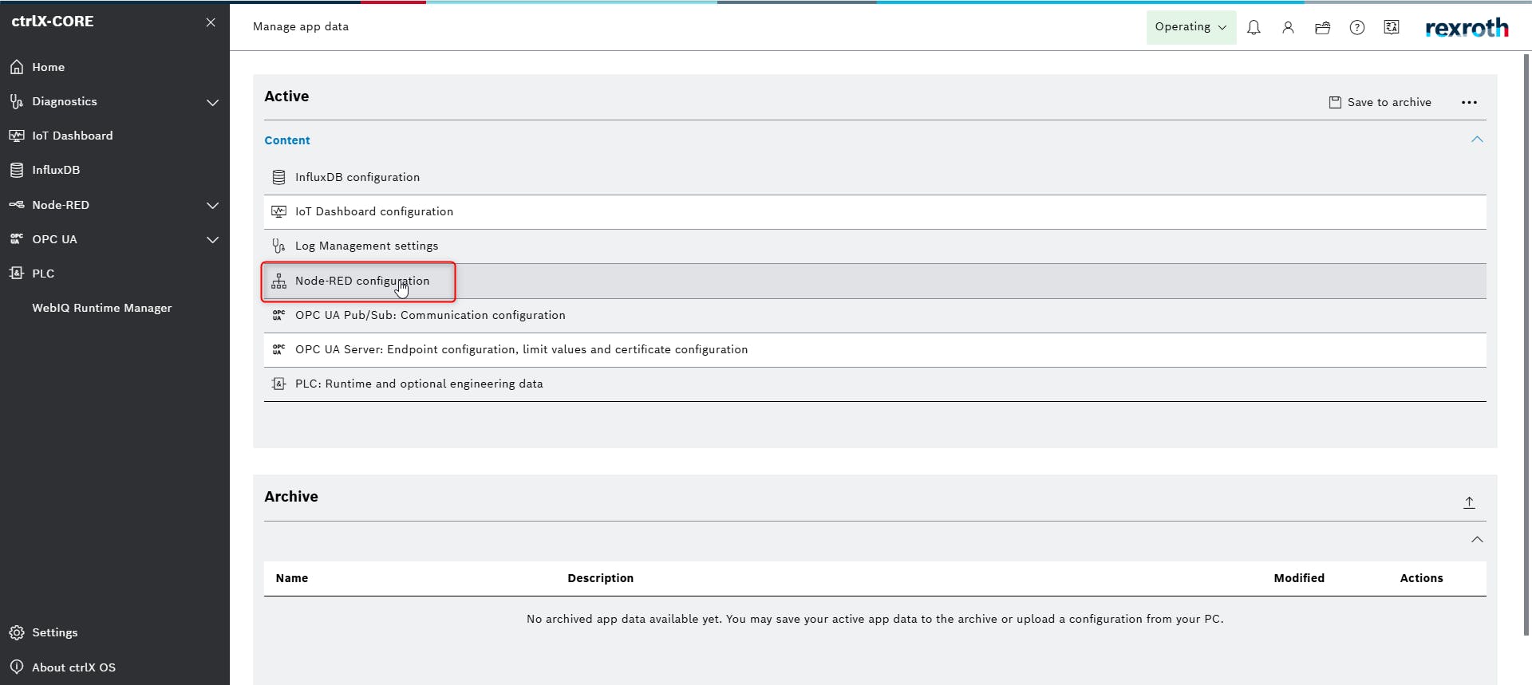The height and width of the screenshot is (685, 1532).
Task: Click Save to archive button
Action: click(1380, 102)
